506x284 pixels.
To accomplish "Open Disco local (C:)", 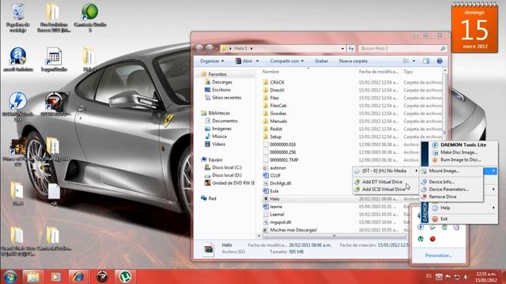I will (x=227, y=167).
